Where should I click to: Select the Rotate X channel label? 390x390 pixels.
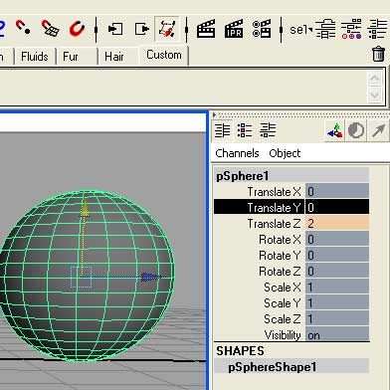point(280,240)
